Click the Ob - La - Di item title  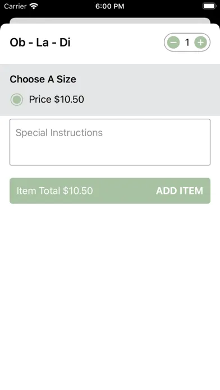coord(40,43)
